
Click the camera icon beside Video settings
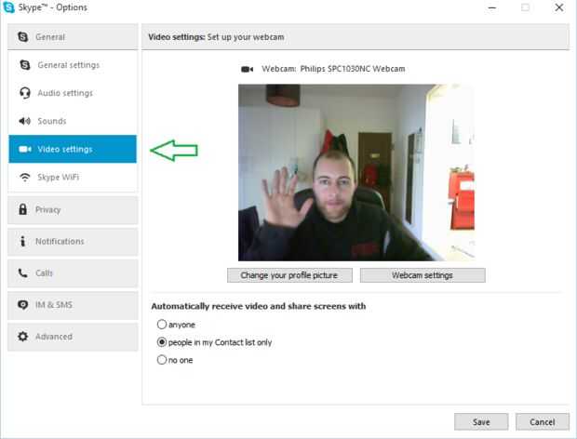pos(25,149)
